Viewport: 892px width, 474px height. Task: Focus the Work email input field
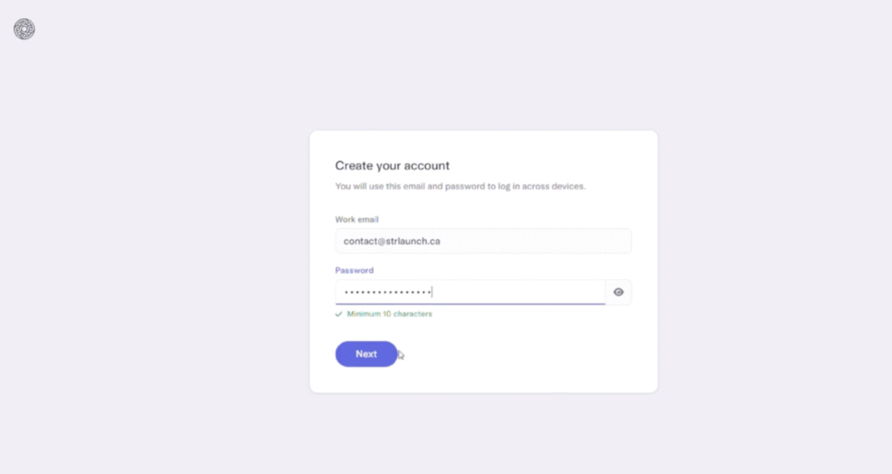pos(483,241)
